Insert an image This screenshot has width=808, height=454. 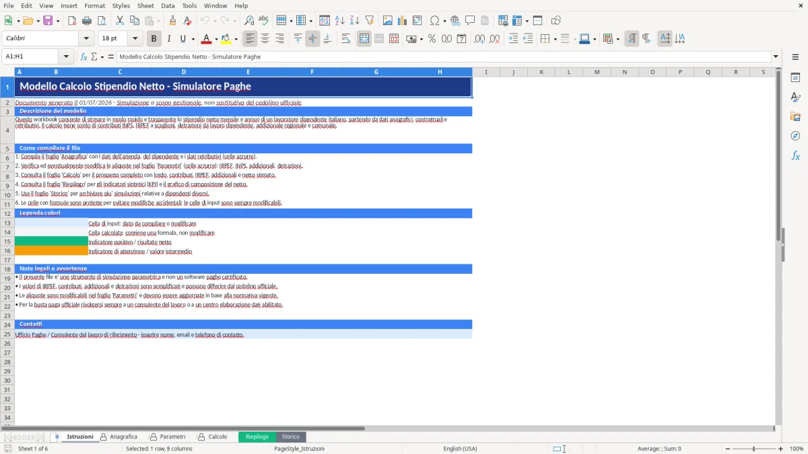pyautogui.click(x=388, y=21)
